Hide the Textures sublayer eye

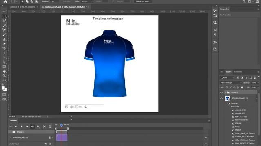229,103
